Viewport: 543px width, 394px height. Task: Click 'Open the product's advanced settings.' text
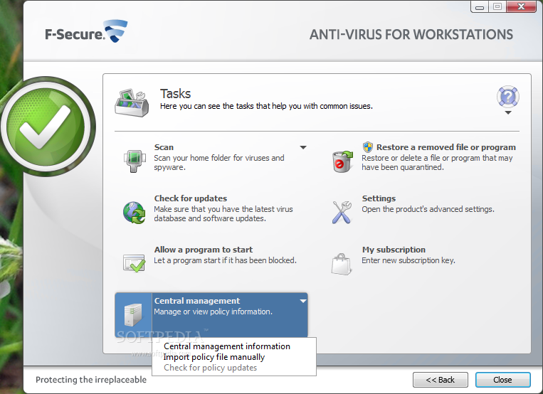(428, 209)
